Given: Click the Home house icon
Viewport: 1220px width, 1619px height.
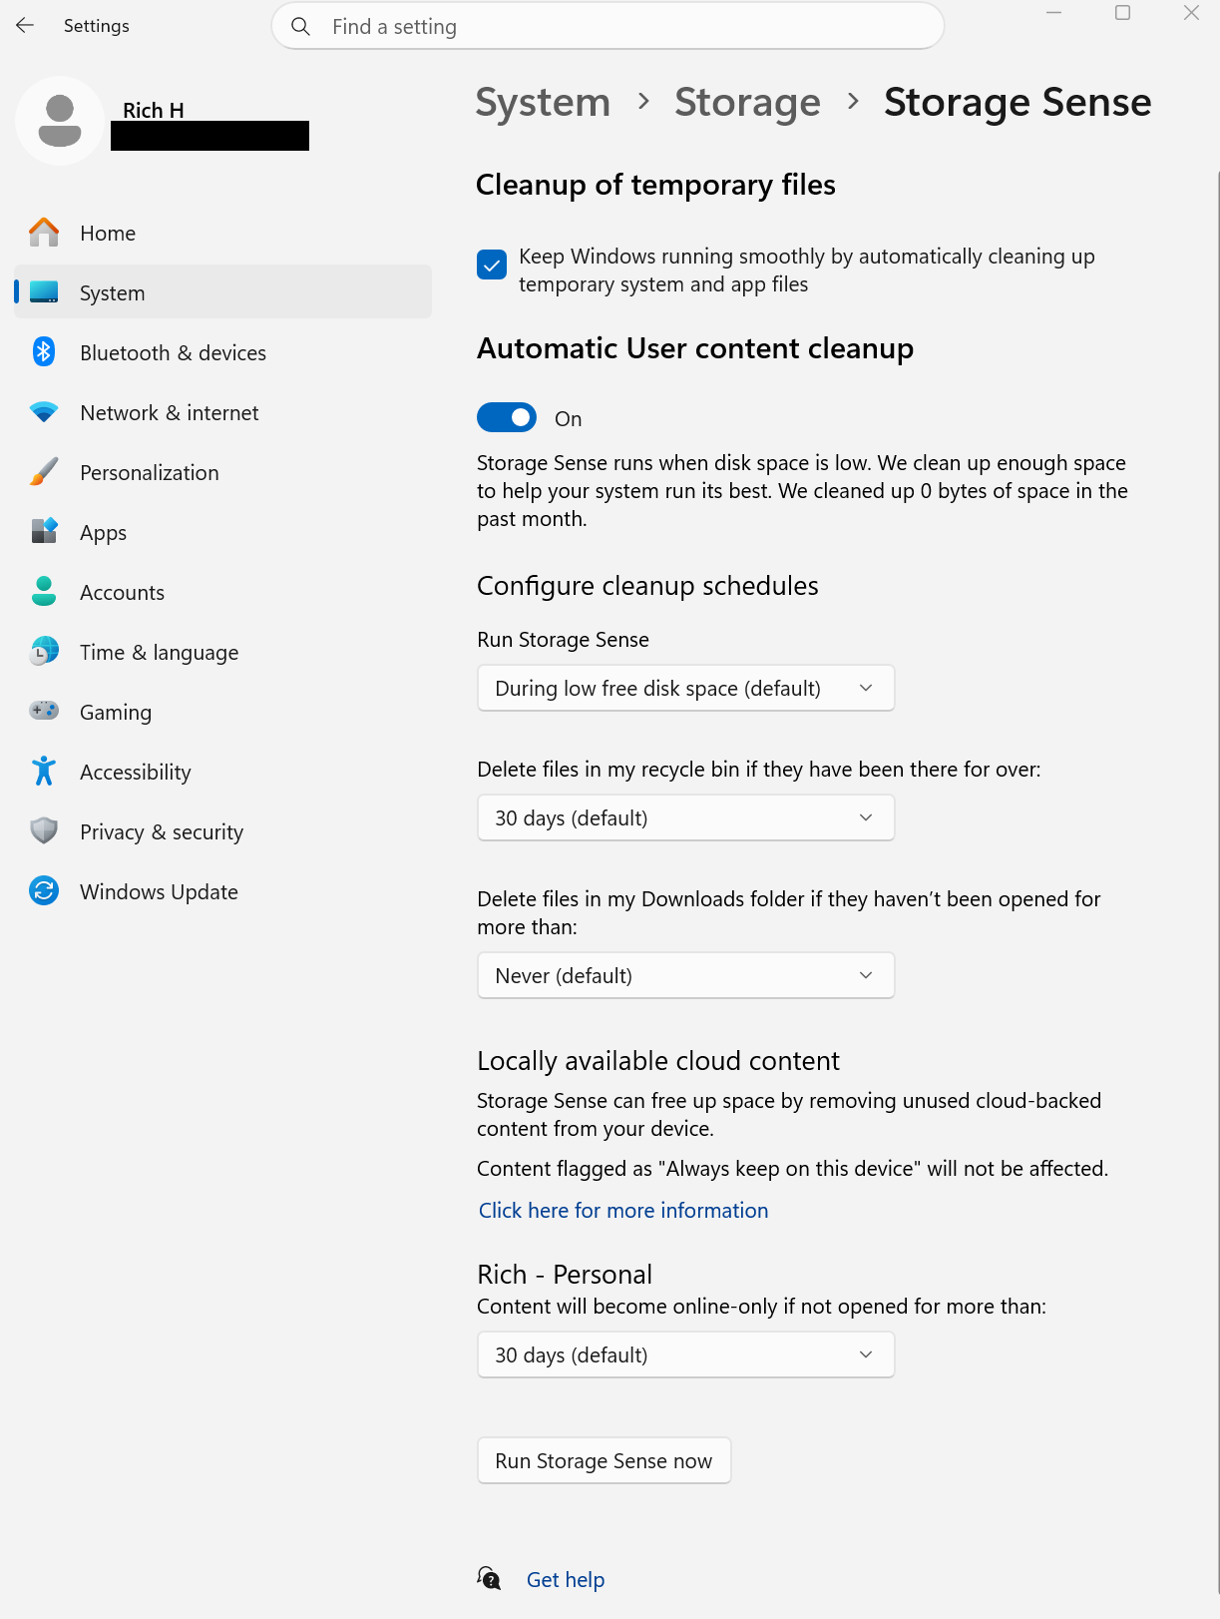Looking at the screenshot, I should (44, 233).
